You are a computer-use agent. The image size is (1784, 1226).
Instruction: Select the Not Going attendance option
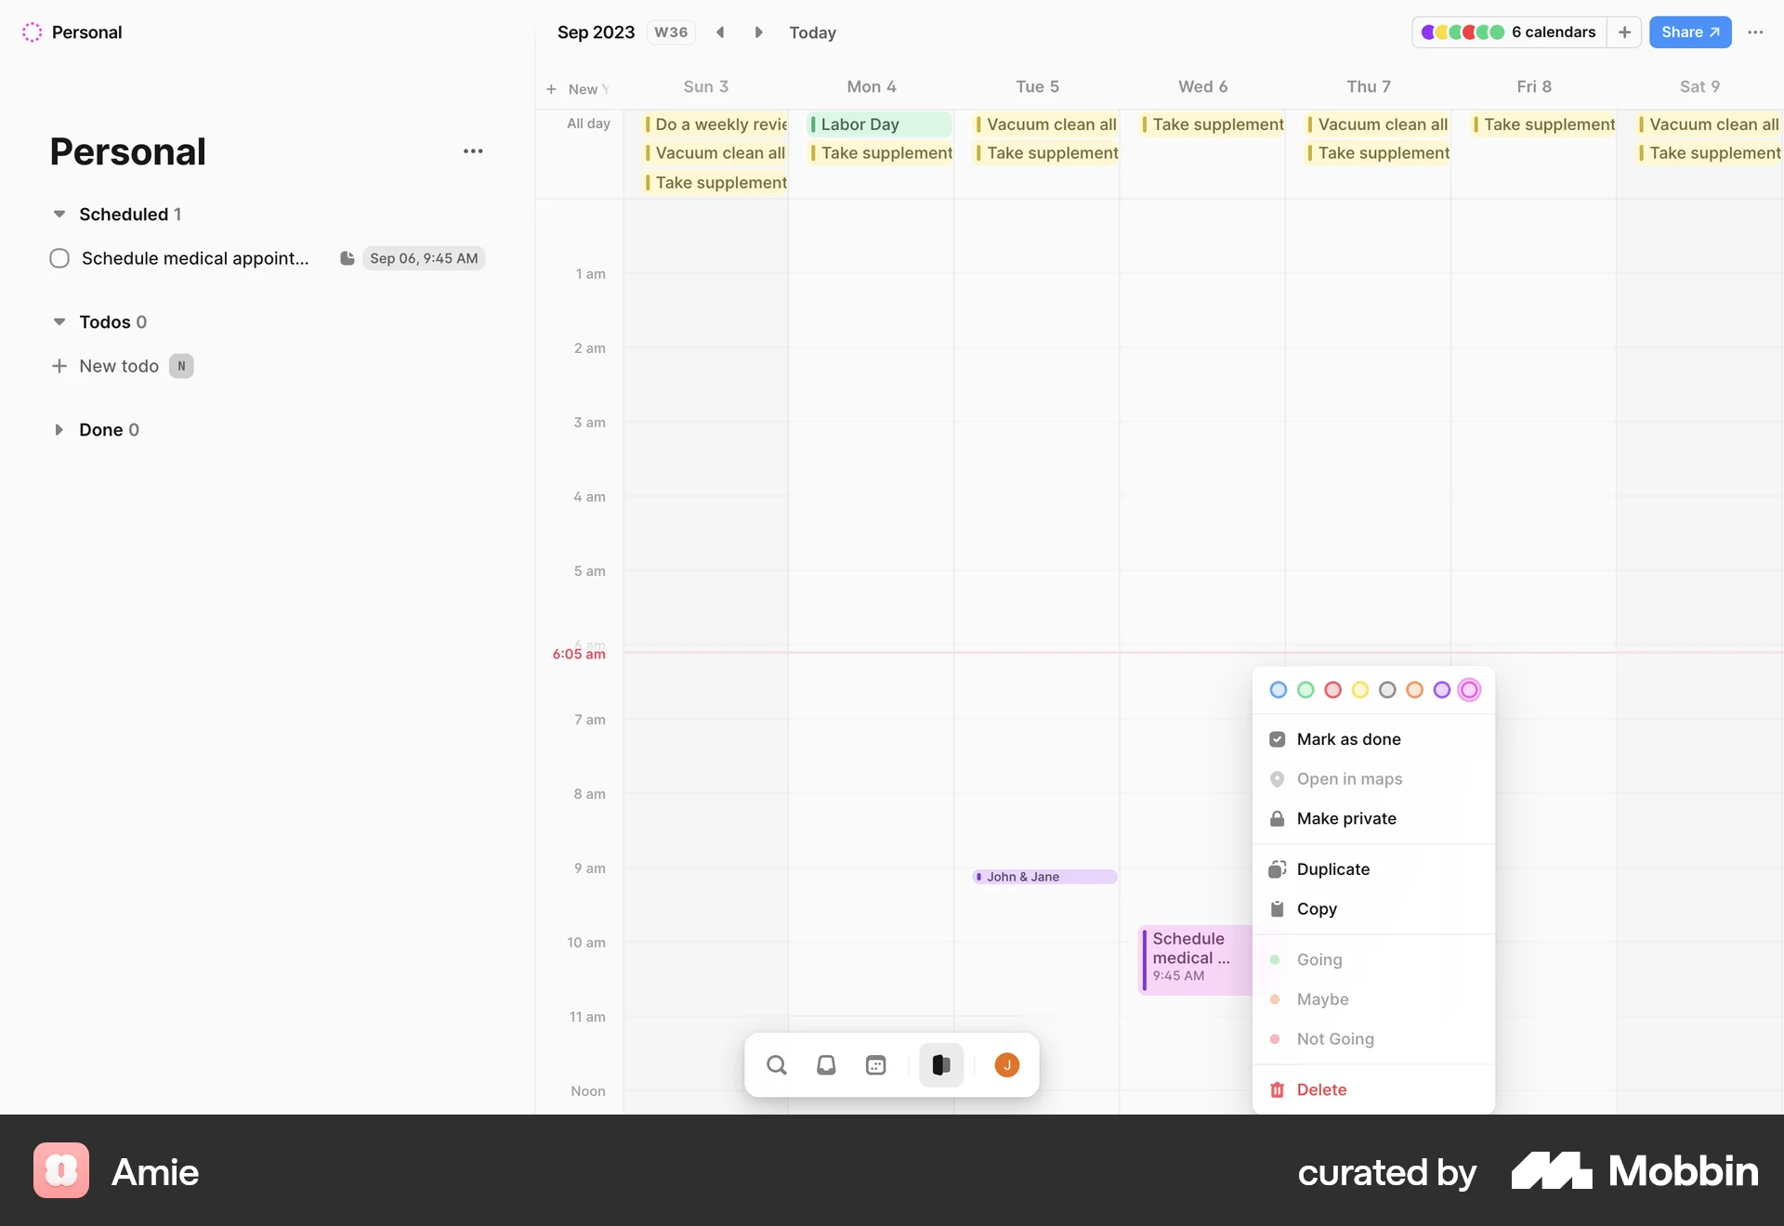[x=1335, y=1039]
